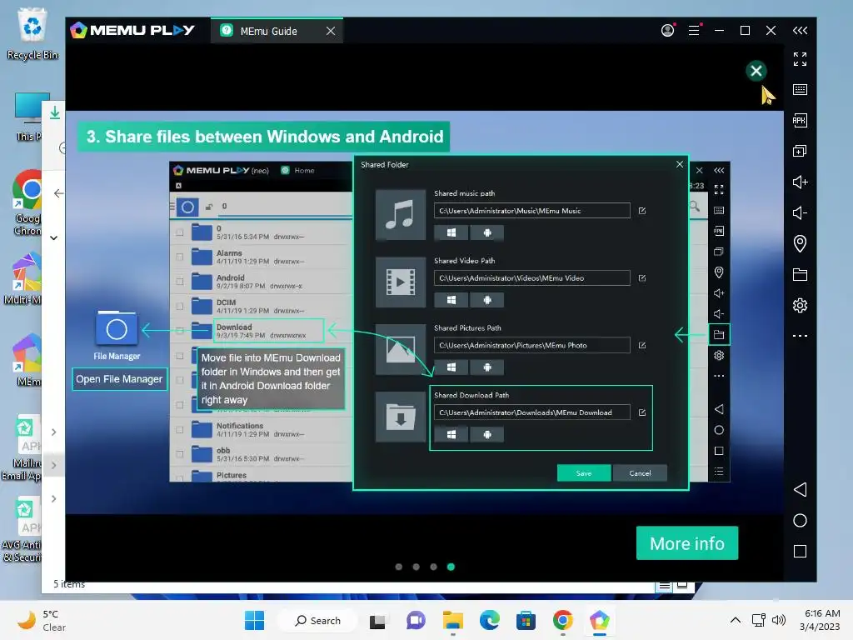Open the account profile icon in the MEmu title bar

tap(667, 31)
